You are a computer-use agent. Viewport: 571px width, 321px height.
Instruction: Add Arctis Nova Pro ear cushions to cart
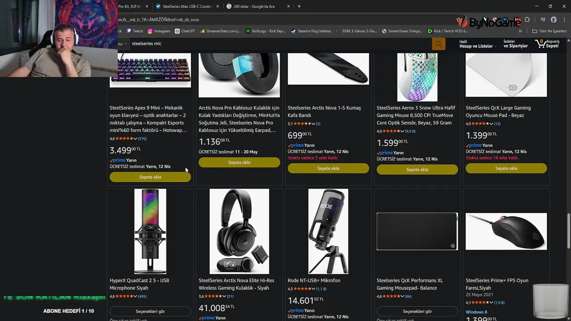[239, 162]
